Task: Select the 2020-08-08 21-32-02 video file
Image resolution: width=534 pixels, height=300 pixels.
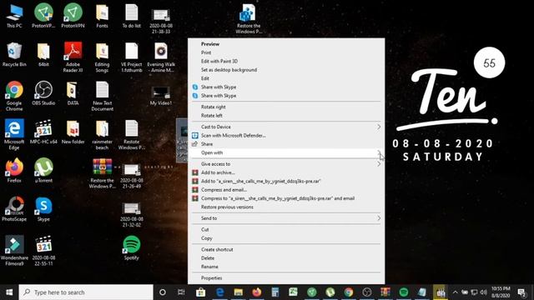Action: coord(132,214)
